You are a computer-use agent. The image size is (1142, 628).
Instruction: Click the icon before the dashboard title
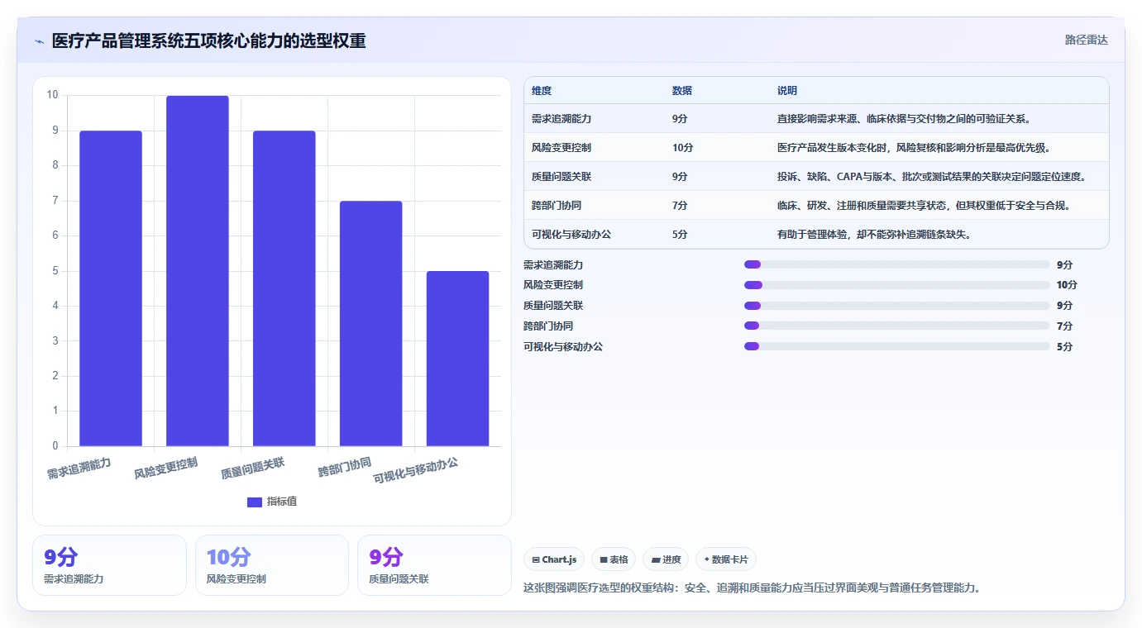pos(39,41)
